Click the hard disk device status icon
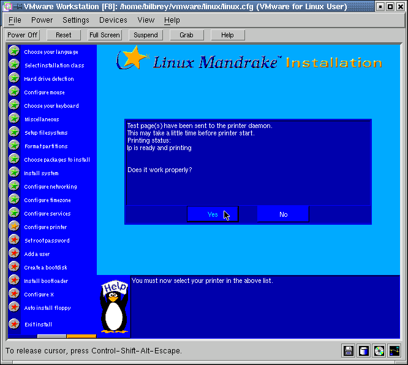This screenshot has height=365, width=408. pos(364,351)
